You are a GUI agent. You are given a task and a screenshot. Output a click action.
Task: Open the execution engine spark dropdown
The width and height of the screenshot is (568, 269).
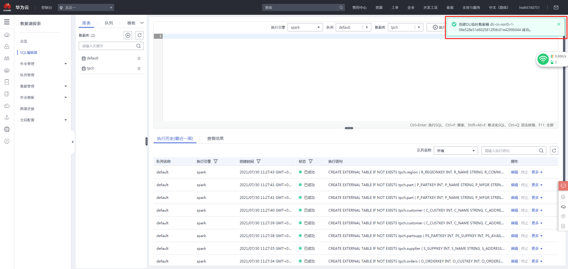point(305,27)
